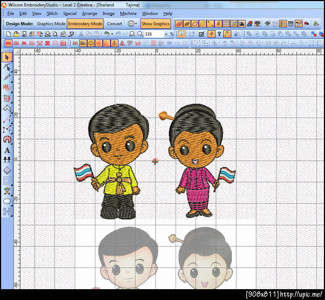Screen dimensions: 325x300
Task: Click the girl's pink blouse in design
Action: (x=197, y=177)
